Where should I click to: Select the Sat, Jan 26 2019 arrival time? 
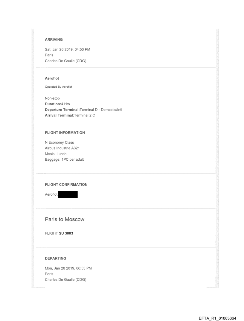pos(67,50)
